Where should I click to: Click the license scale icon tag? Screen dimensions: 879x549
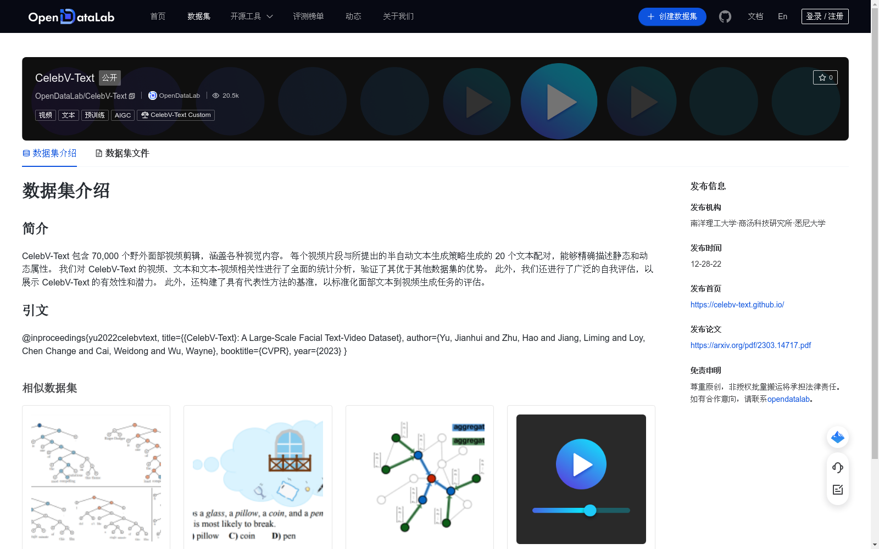click(x=144, y=115)
